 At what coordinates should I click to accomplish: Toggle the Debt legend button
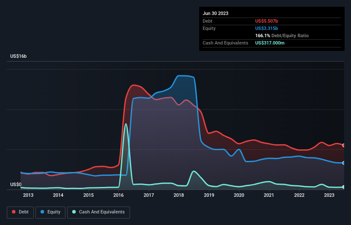pyautogui.click(x=21, y=212)
